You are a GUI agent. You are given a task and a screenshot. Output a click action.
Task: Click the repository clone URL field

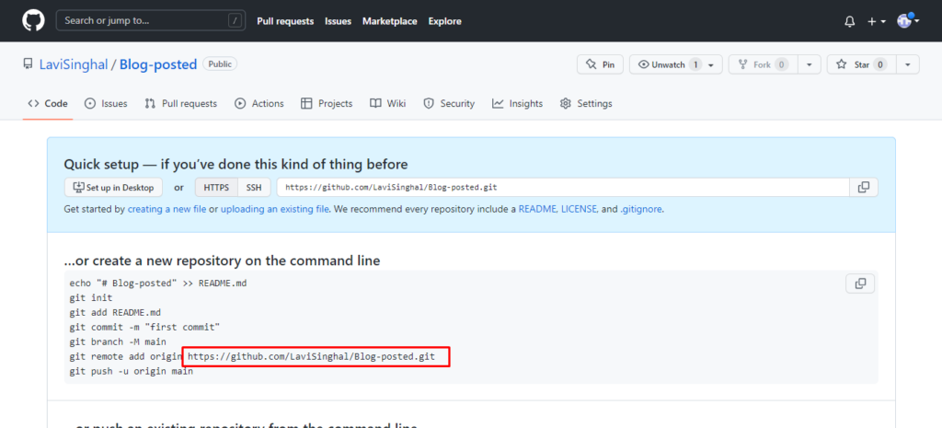click(x=563, y=187)
